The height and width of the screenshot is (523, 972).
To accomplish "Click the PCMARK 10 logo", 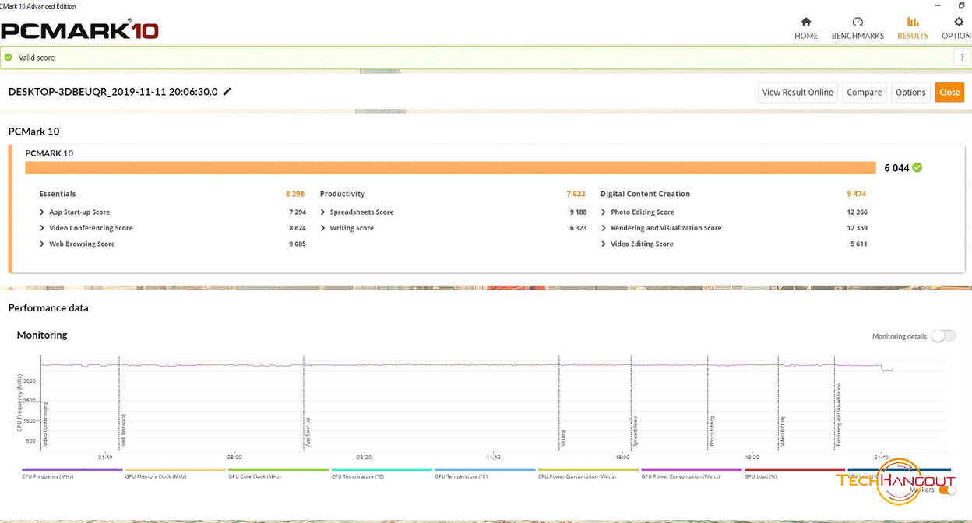I will [79, 30].
